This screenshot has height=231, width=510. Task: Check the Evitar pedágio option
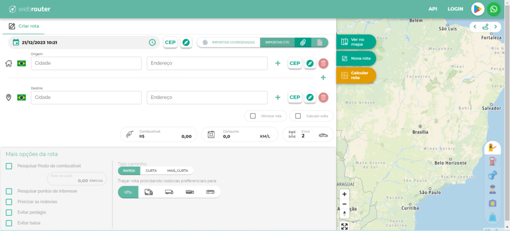tap(9, 213)
